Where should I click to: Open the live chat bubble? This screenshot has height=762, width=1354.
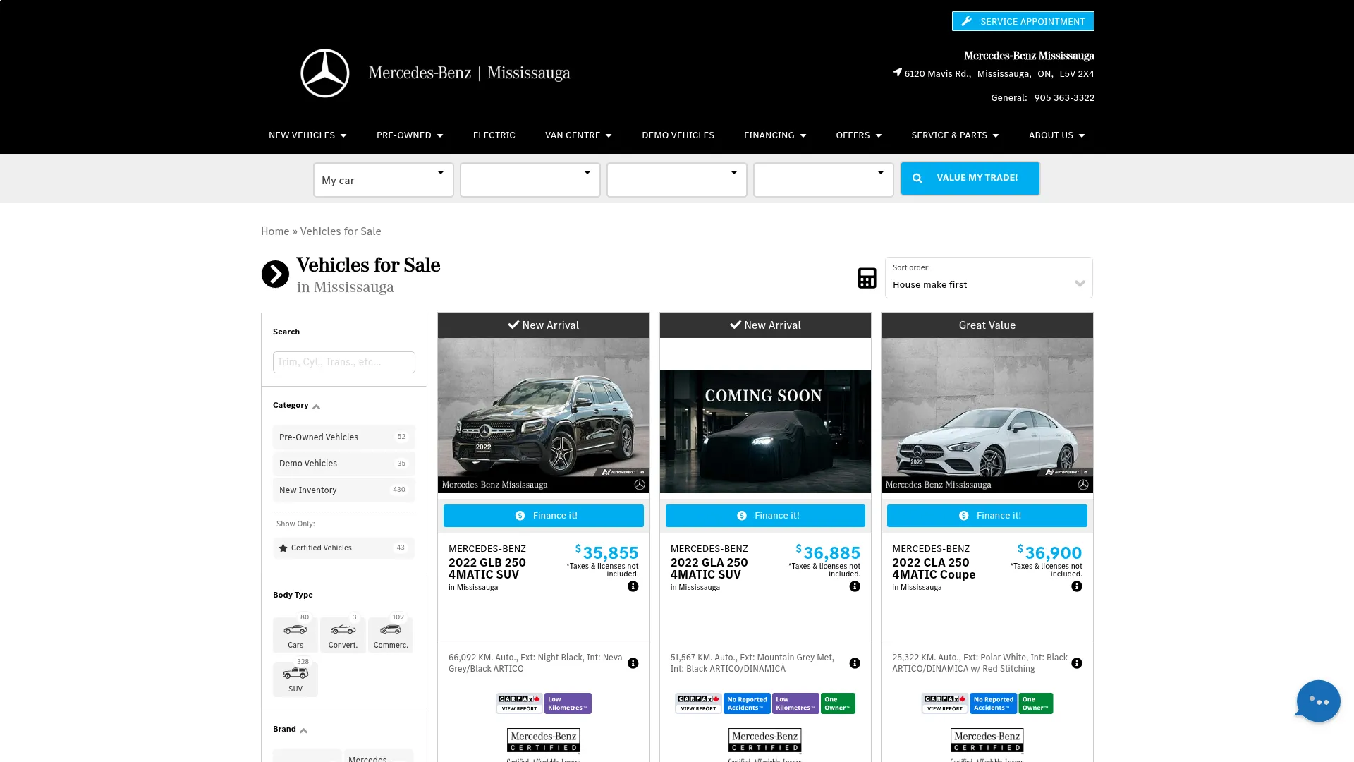point(1318,701)
